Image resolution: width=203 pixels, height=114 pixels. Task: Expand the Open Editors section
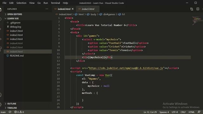coord(15,14)
